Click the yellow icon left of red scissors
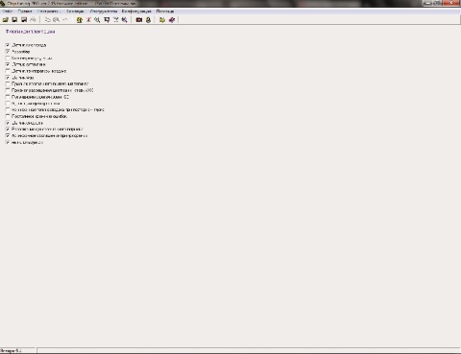Viewport: 461px width, 354px height. tap(80, 20)
